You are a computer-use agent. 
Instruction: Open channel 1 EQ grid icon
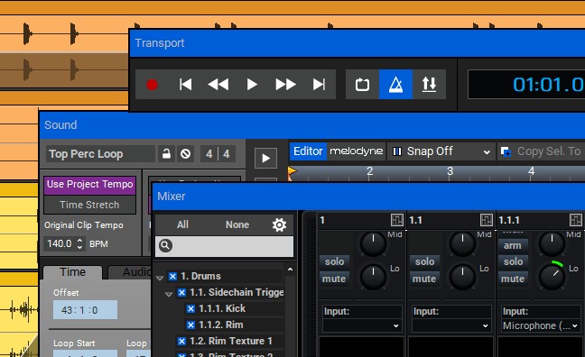point(397,220)
